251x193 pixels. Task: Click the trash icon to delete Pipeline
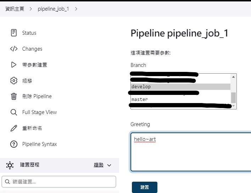click(14, 96)
